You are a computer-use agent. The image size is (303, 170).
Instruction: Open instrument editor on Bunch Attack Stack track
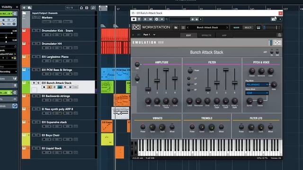60,87
